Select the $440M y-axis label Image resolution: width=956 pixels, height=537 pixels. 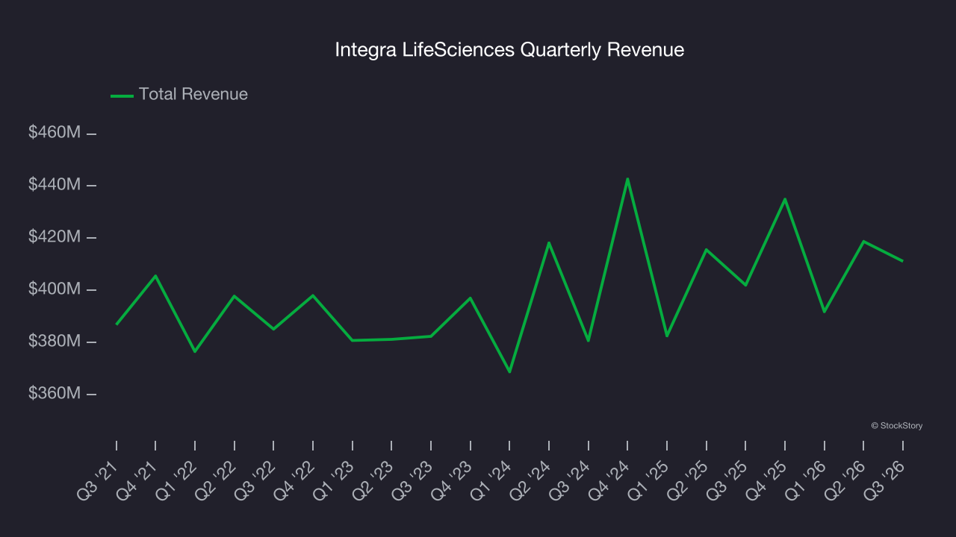(55, 184)
